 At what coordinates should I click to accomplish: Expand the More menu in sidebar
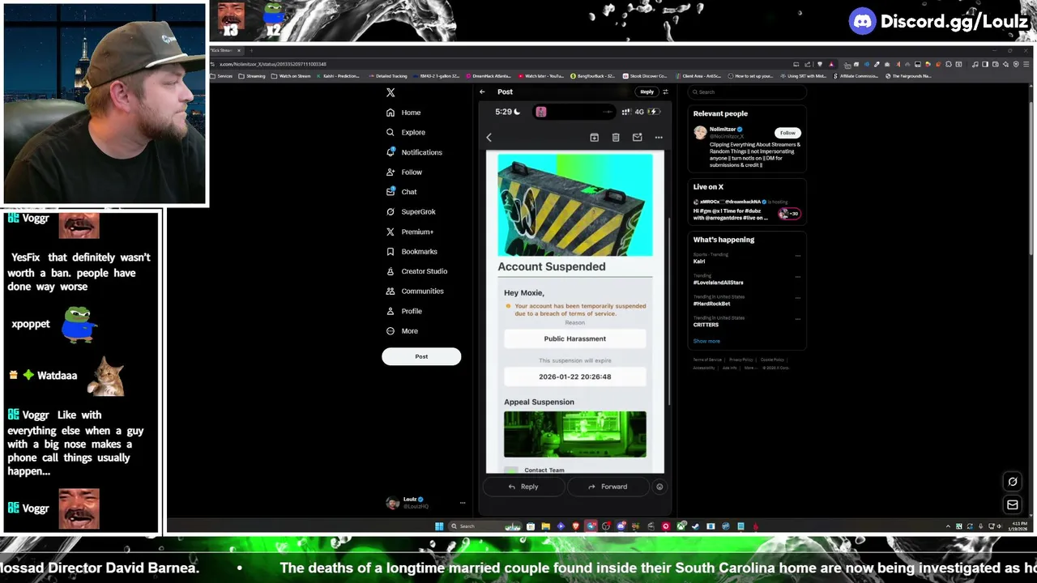pyautogui.click(x=403, y=331)
